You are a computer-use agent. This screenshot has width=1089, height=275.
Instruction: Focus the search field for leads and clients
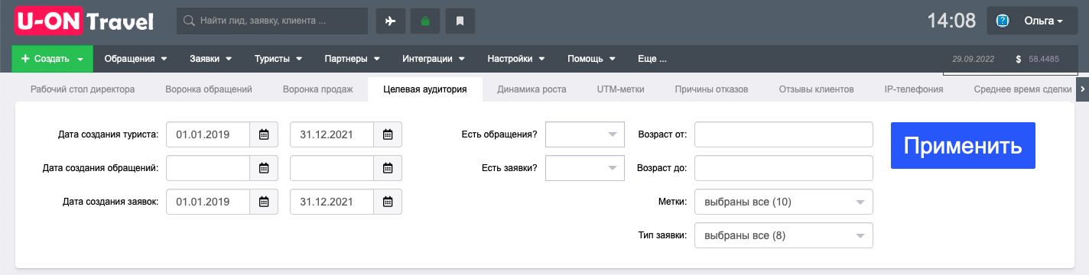coord(272,21)
